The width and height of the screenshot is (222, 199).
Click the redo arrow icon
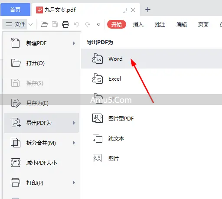[88, 24]
